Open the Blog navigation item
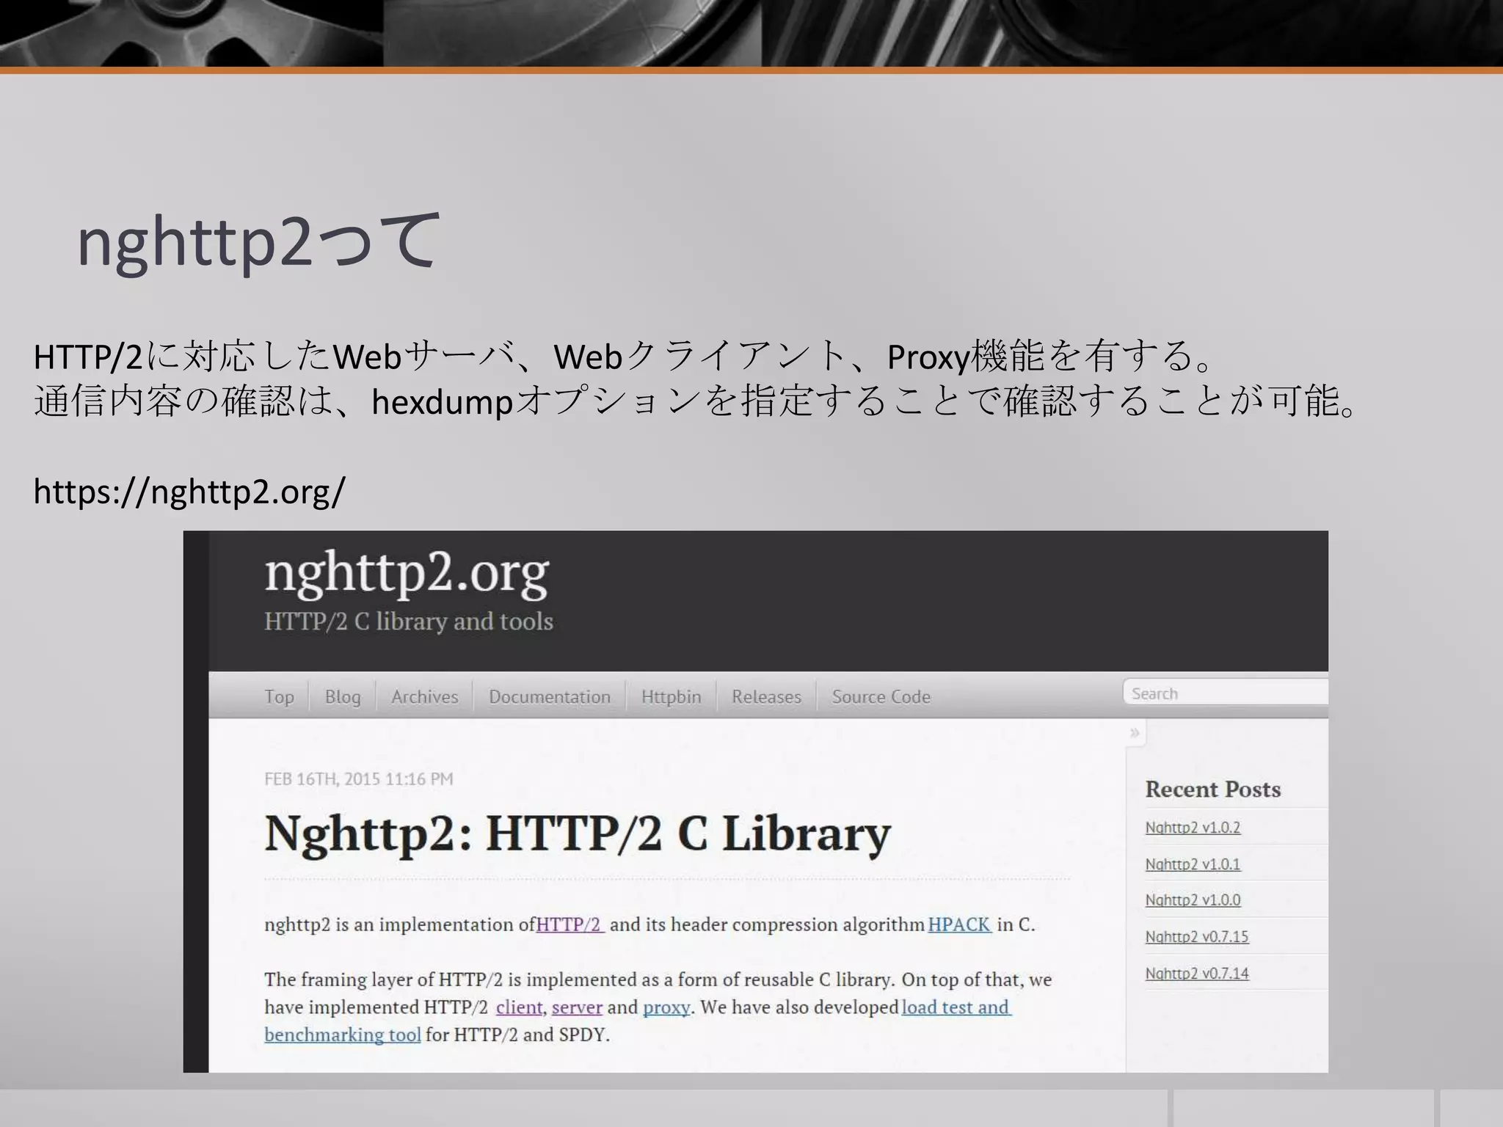This screenshot has width=1503, height=1127. (343, 696)
